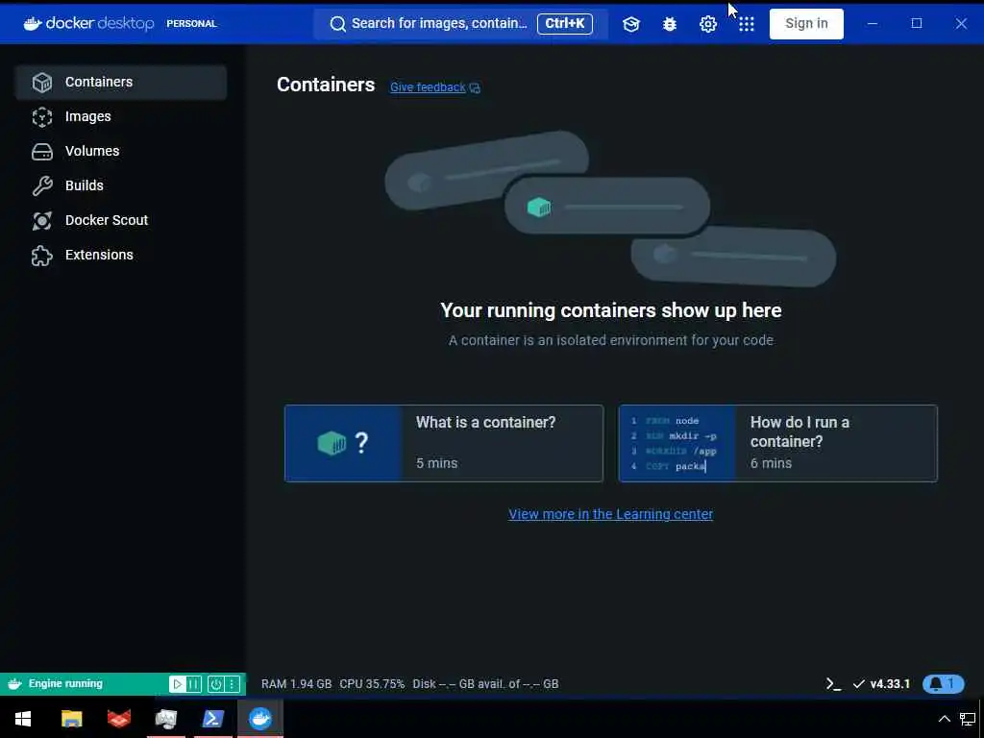Open the Extensions section in sidebar

[x=121, y=255]
